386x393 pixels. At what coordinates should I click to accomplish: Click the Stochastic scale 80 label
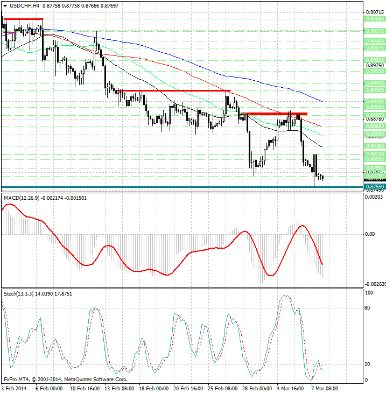tap(367, 308)
